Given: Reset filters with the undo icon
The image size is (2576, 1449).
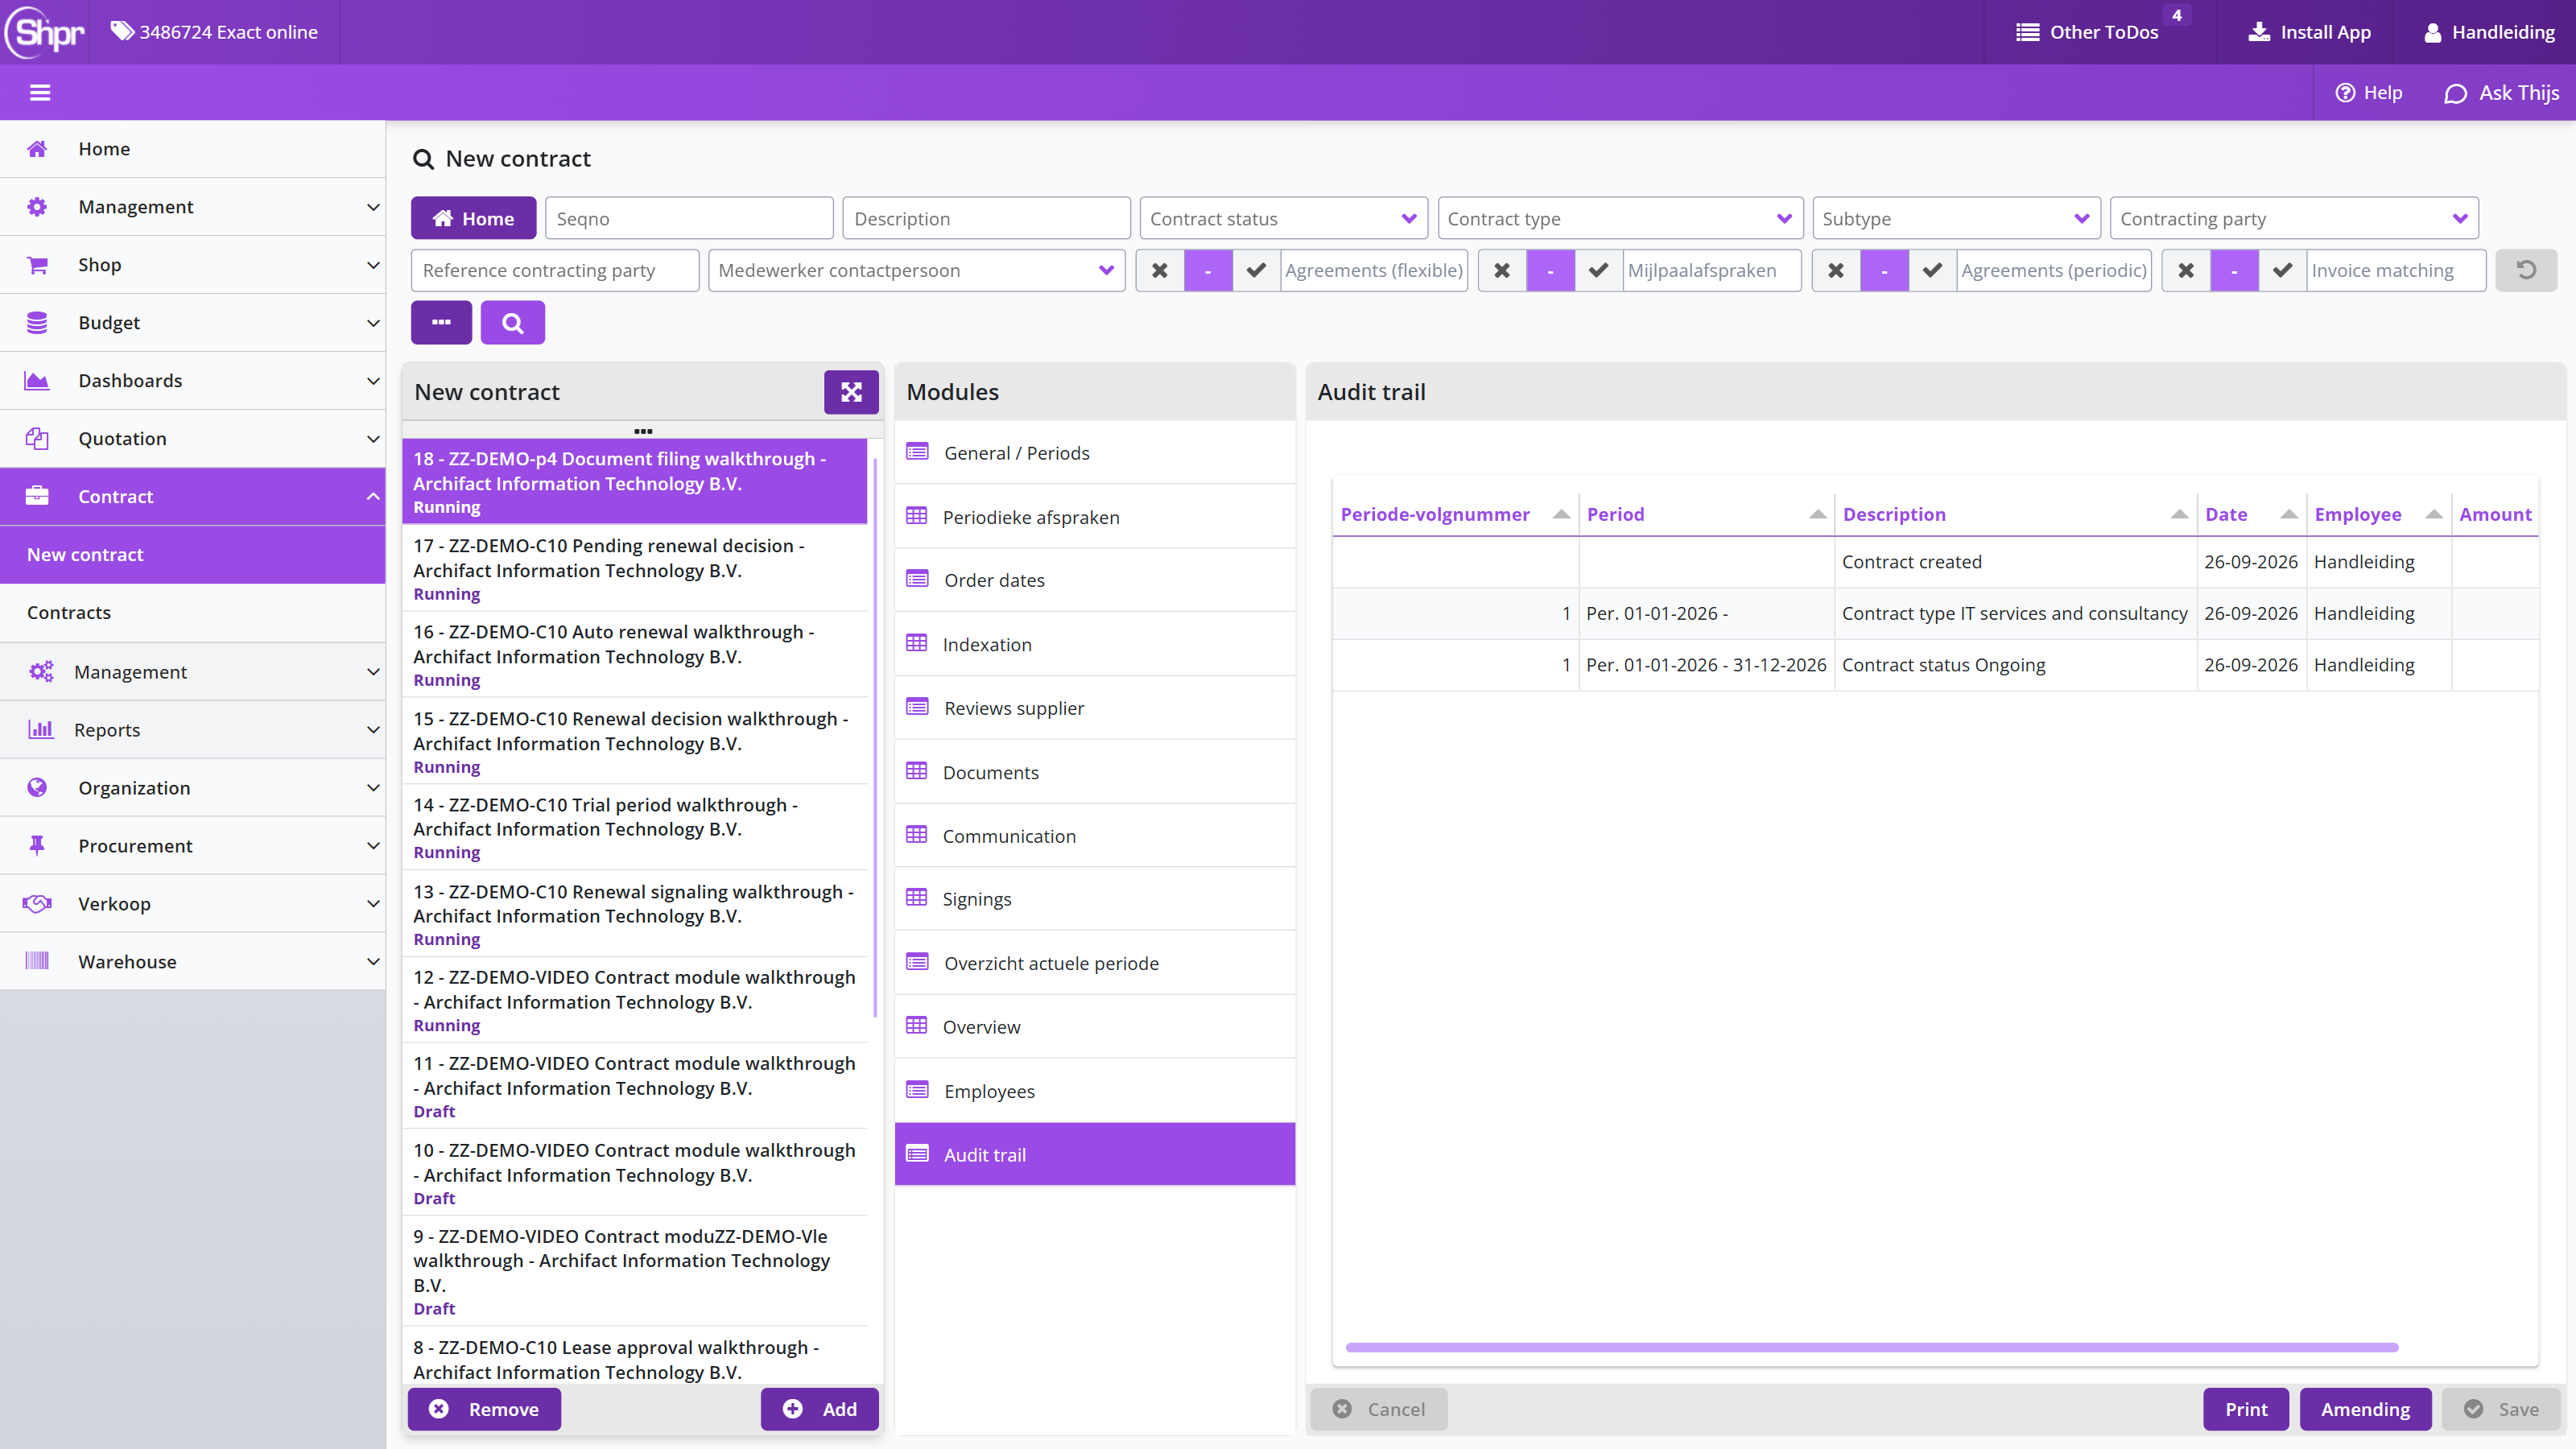Looking at the screenshot, I should click(x=2526, y=270).
